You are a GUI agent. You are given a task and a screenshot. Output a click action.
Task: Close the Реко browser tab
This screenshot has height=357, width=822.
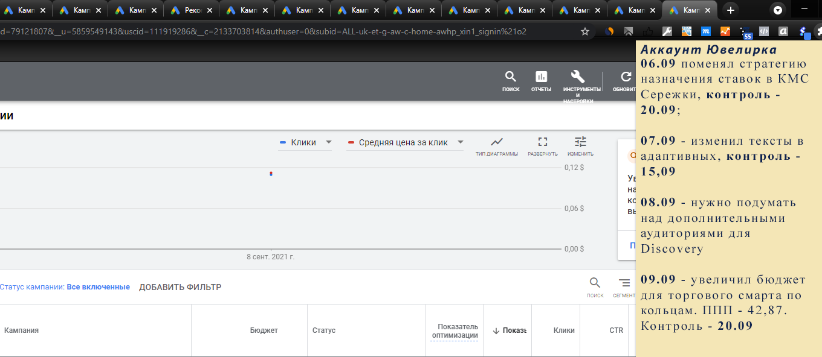pos(210,10)
